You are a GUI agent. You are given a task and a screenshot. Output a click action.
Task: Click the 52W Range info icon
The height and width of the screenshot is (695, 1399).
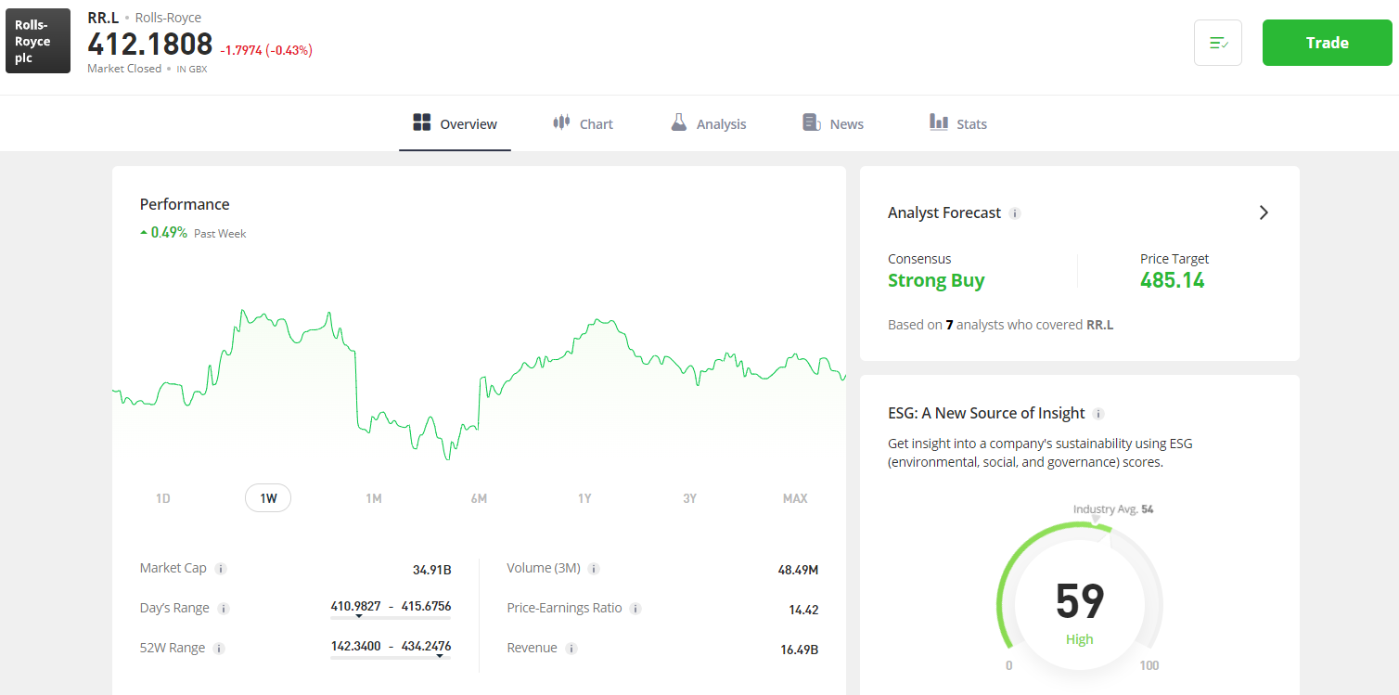point(219,649)
